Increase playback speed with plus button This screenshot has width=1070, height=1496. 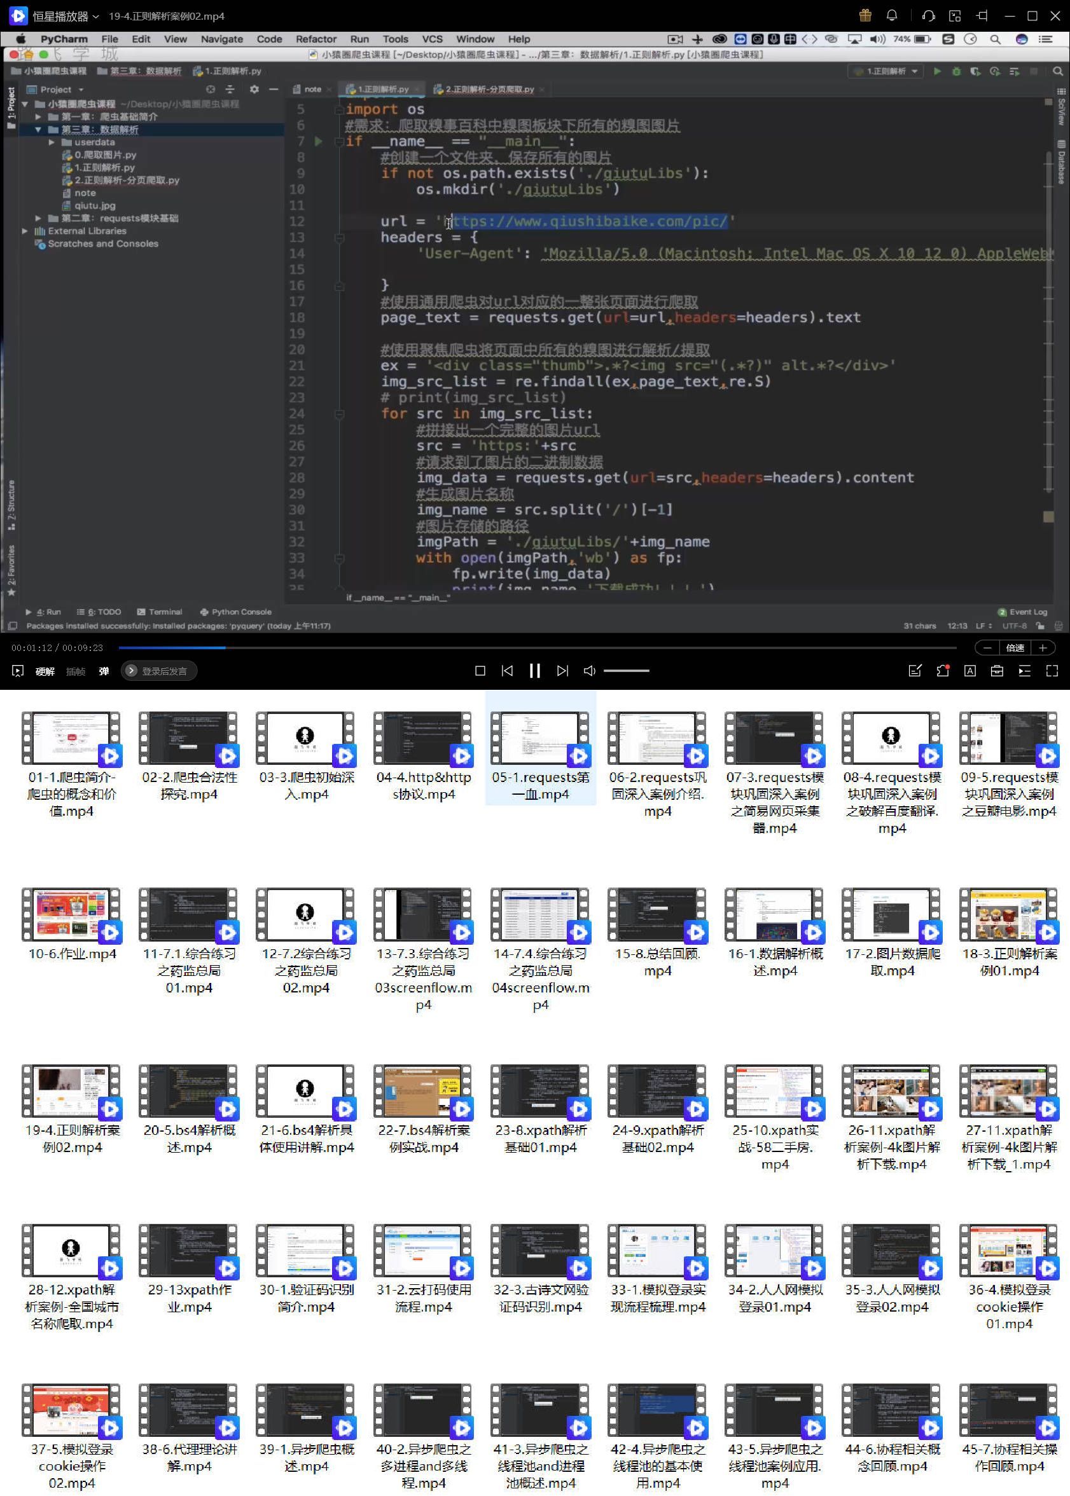pos(1042,648)
